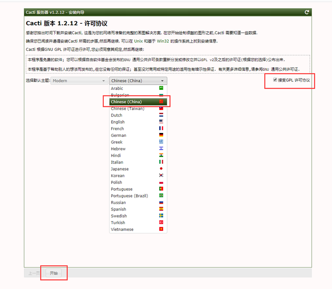Open the Modern theme dropdown
The image size is (332, 289).
79,81
